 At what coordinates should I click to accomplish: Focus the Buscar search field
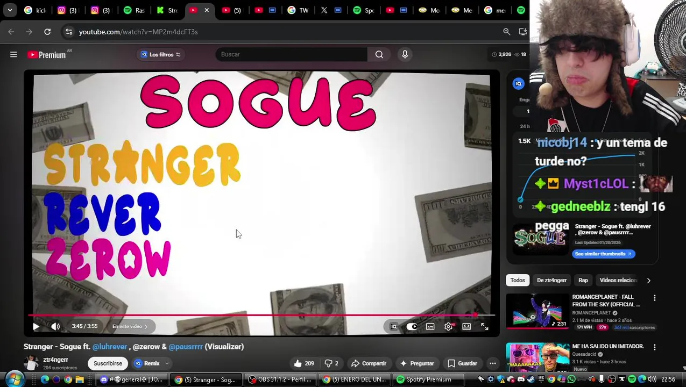pos(291,54)
